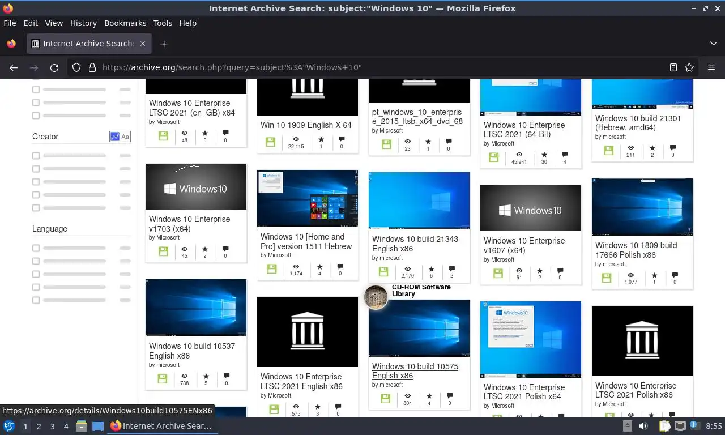725x435 pixels.
Task: Open Windows 10 build 10537 English x86 link
Action: point(192,351)
